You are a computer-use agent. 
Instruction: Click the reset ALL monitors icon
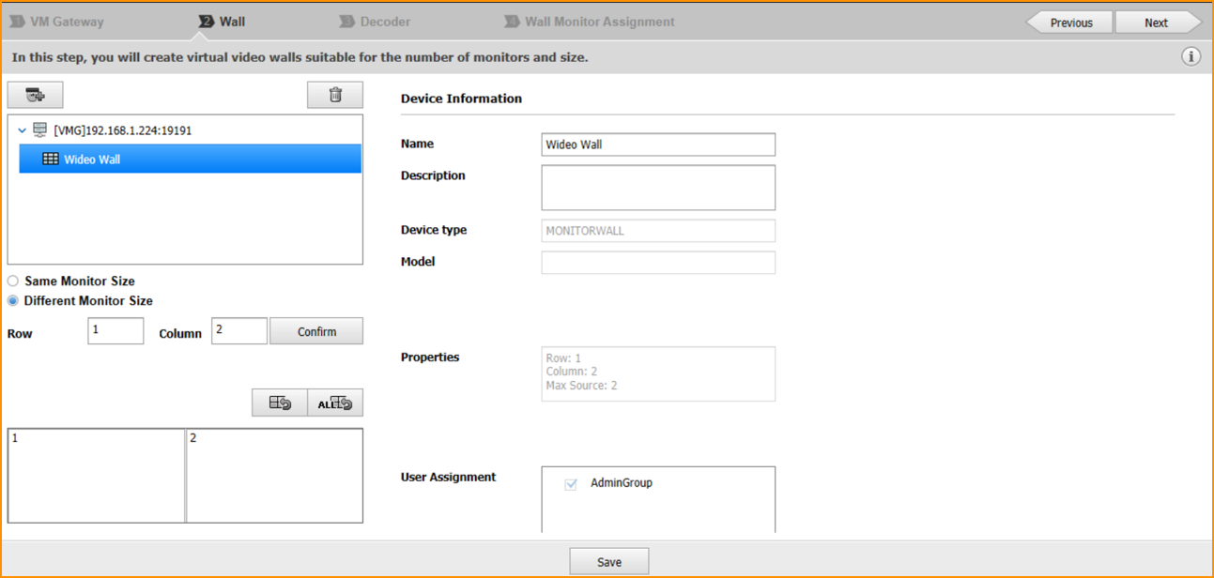point(335,403)
